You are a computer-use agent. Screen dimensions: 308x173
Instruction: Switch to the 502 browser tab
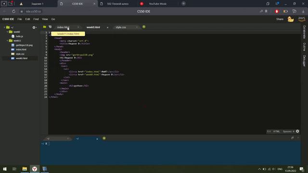pos(117,4)
